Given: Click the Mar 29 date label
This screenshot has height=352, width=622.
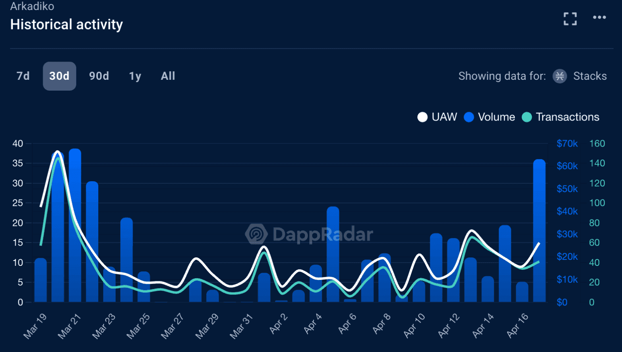Looking at the screenshot, I should coord(207,326).
